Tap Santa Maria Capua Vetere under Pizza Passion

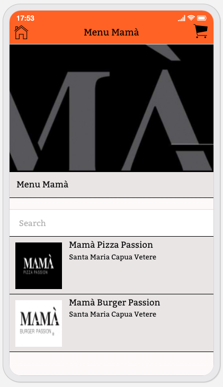tap(113, 257)
